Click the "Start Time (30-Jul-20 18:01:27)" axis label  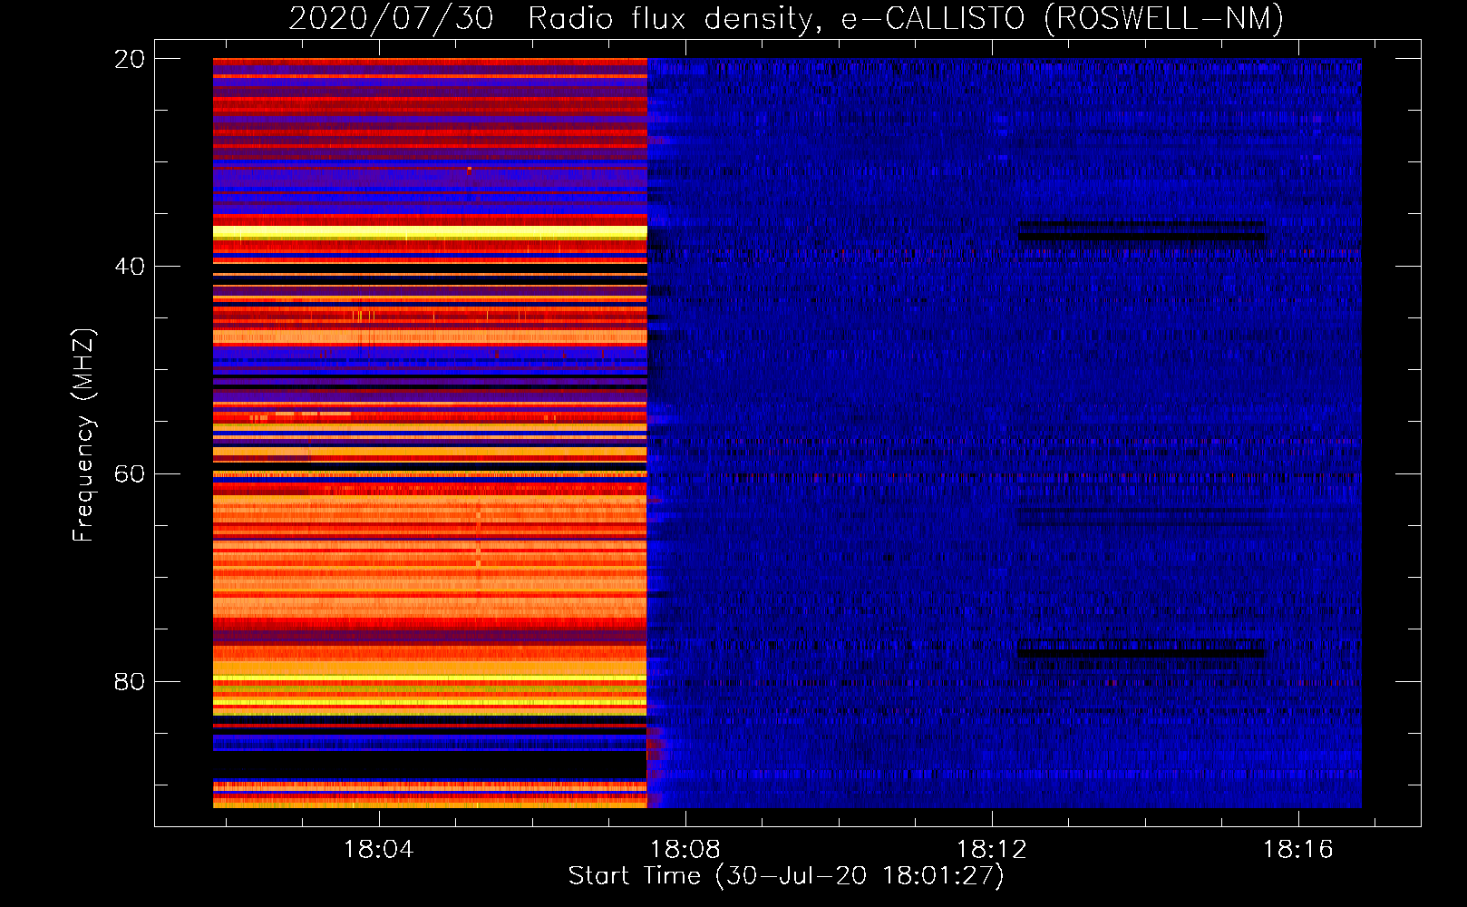pyautogui.click(x=786, y=876)
